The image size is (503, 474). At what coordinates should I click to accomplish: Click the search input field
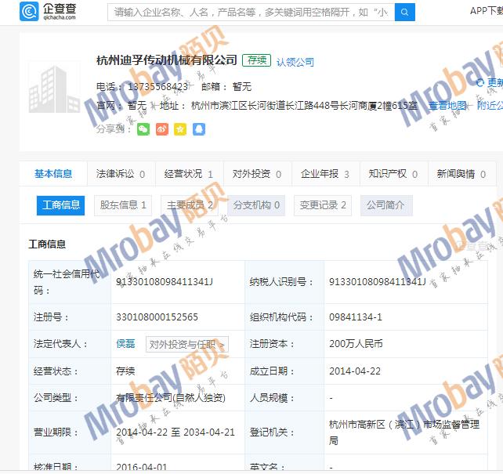[251, 12]
